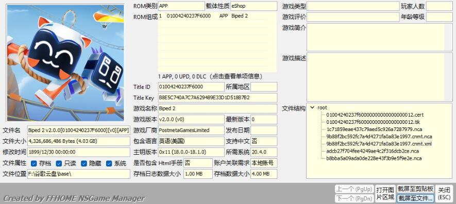Screen dimensions: 456x204
Task: Click the empty 发布日期 field
Action: (264, 131)
